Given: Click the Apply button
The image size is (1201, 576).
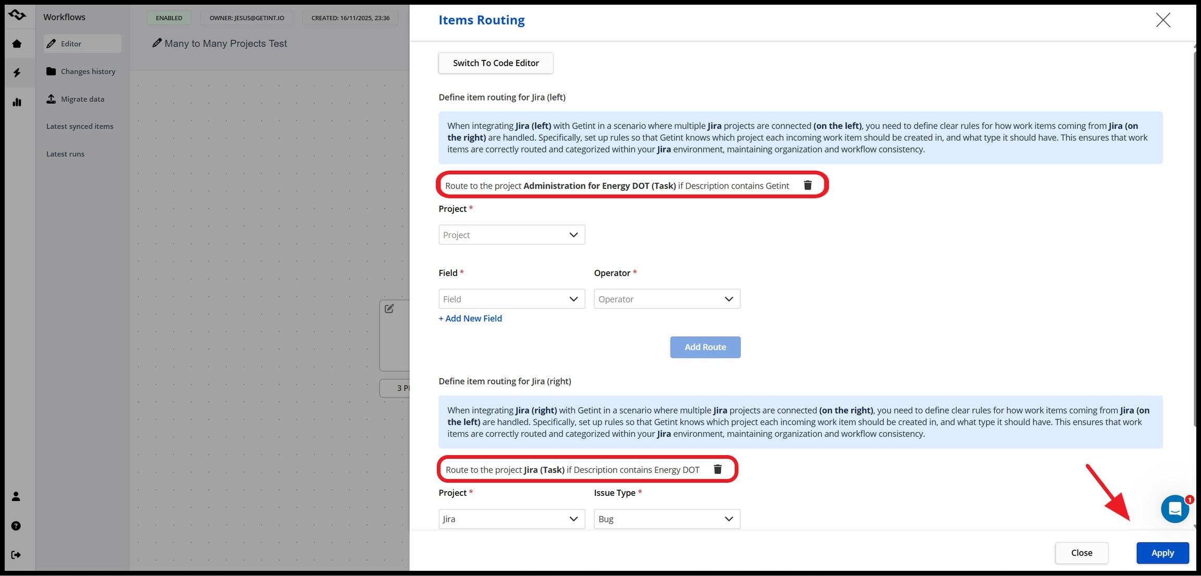Looking at the screenshot, I should [x=1162, y=553].
